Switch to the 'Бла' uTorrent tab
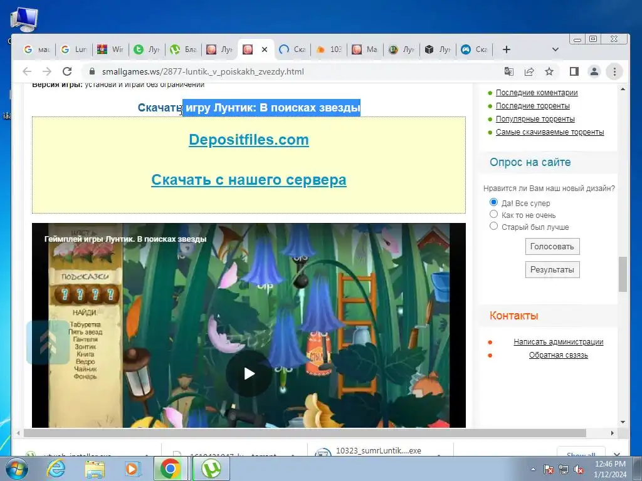 pyautogui.click(x=184, y=49)
